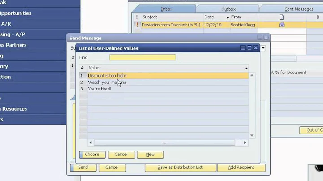The image size is (323, 181).
Task: Switch to the Outbox tab
Action: pos(228,9)
